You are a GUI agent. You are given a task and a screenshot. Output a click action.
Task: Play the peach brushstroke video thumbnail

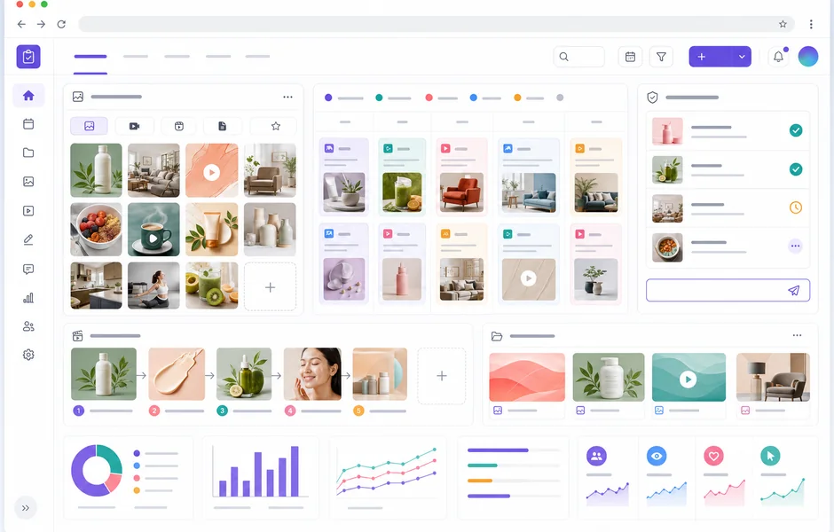212,172
